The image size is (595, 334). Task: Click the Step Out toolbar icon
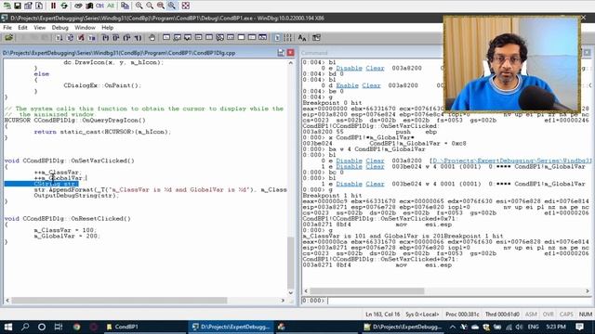click(127, 37)
